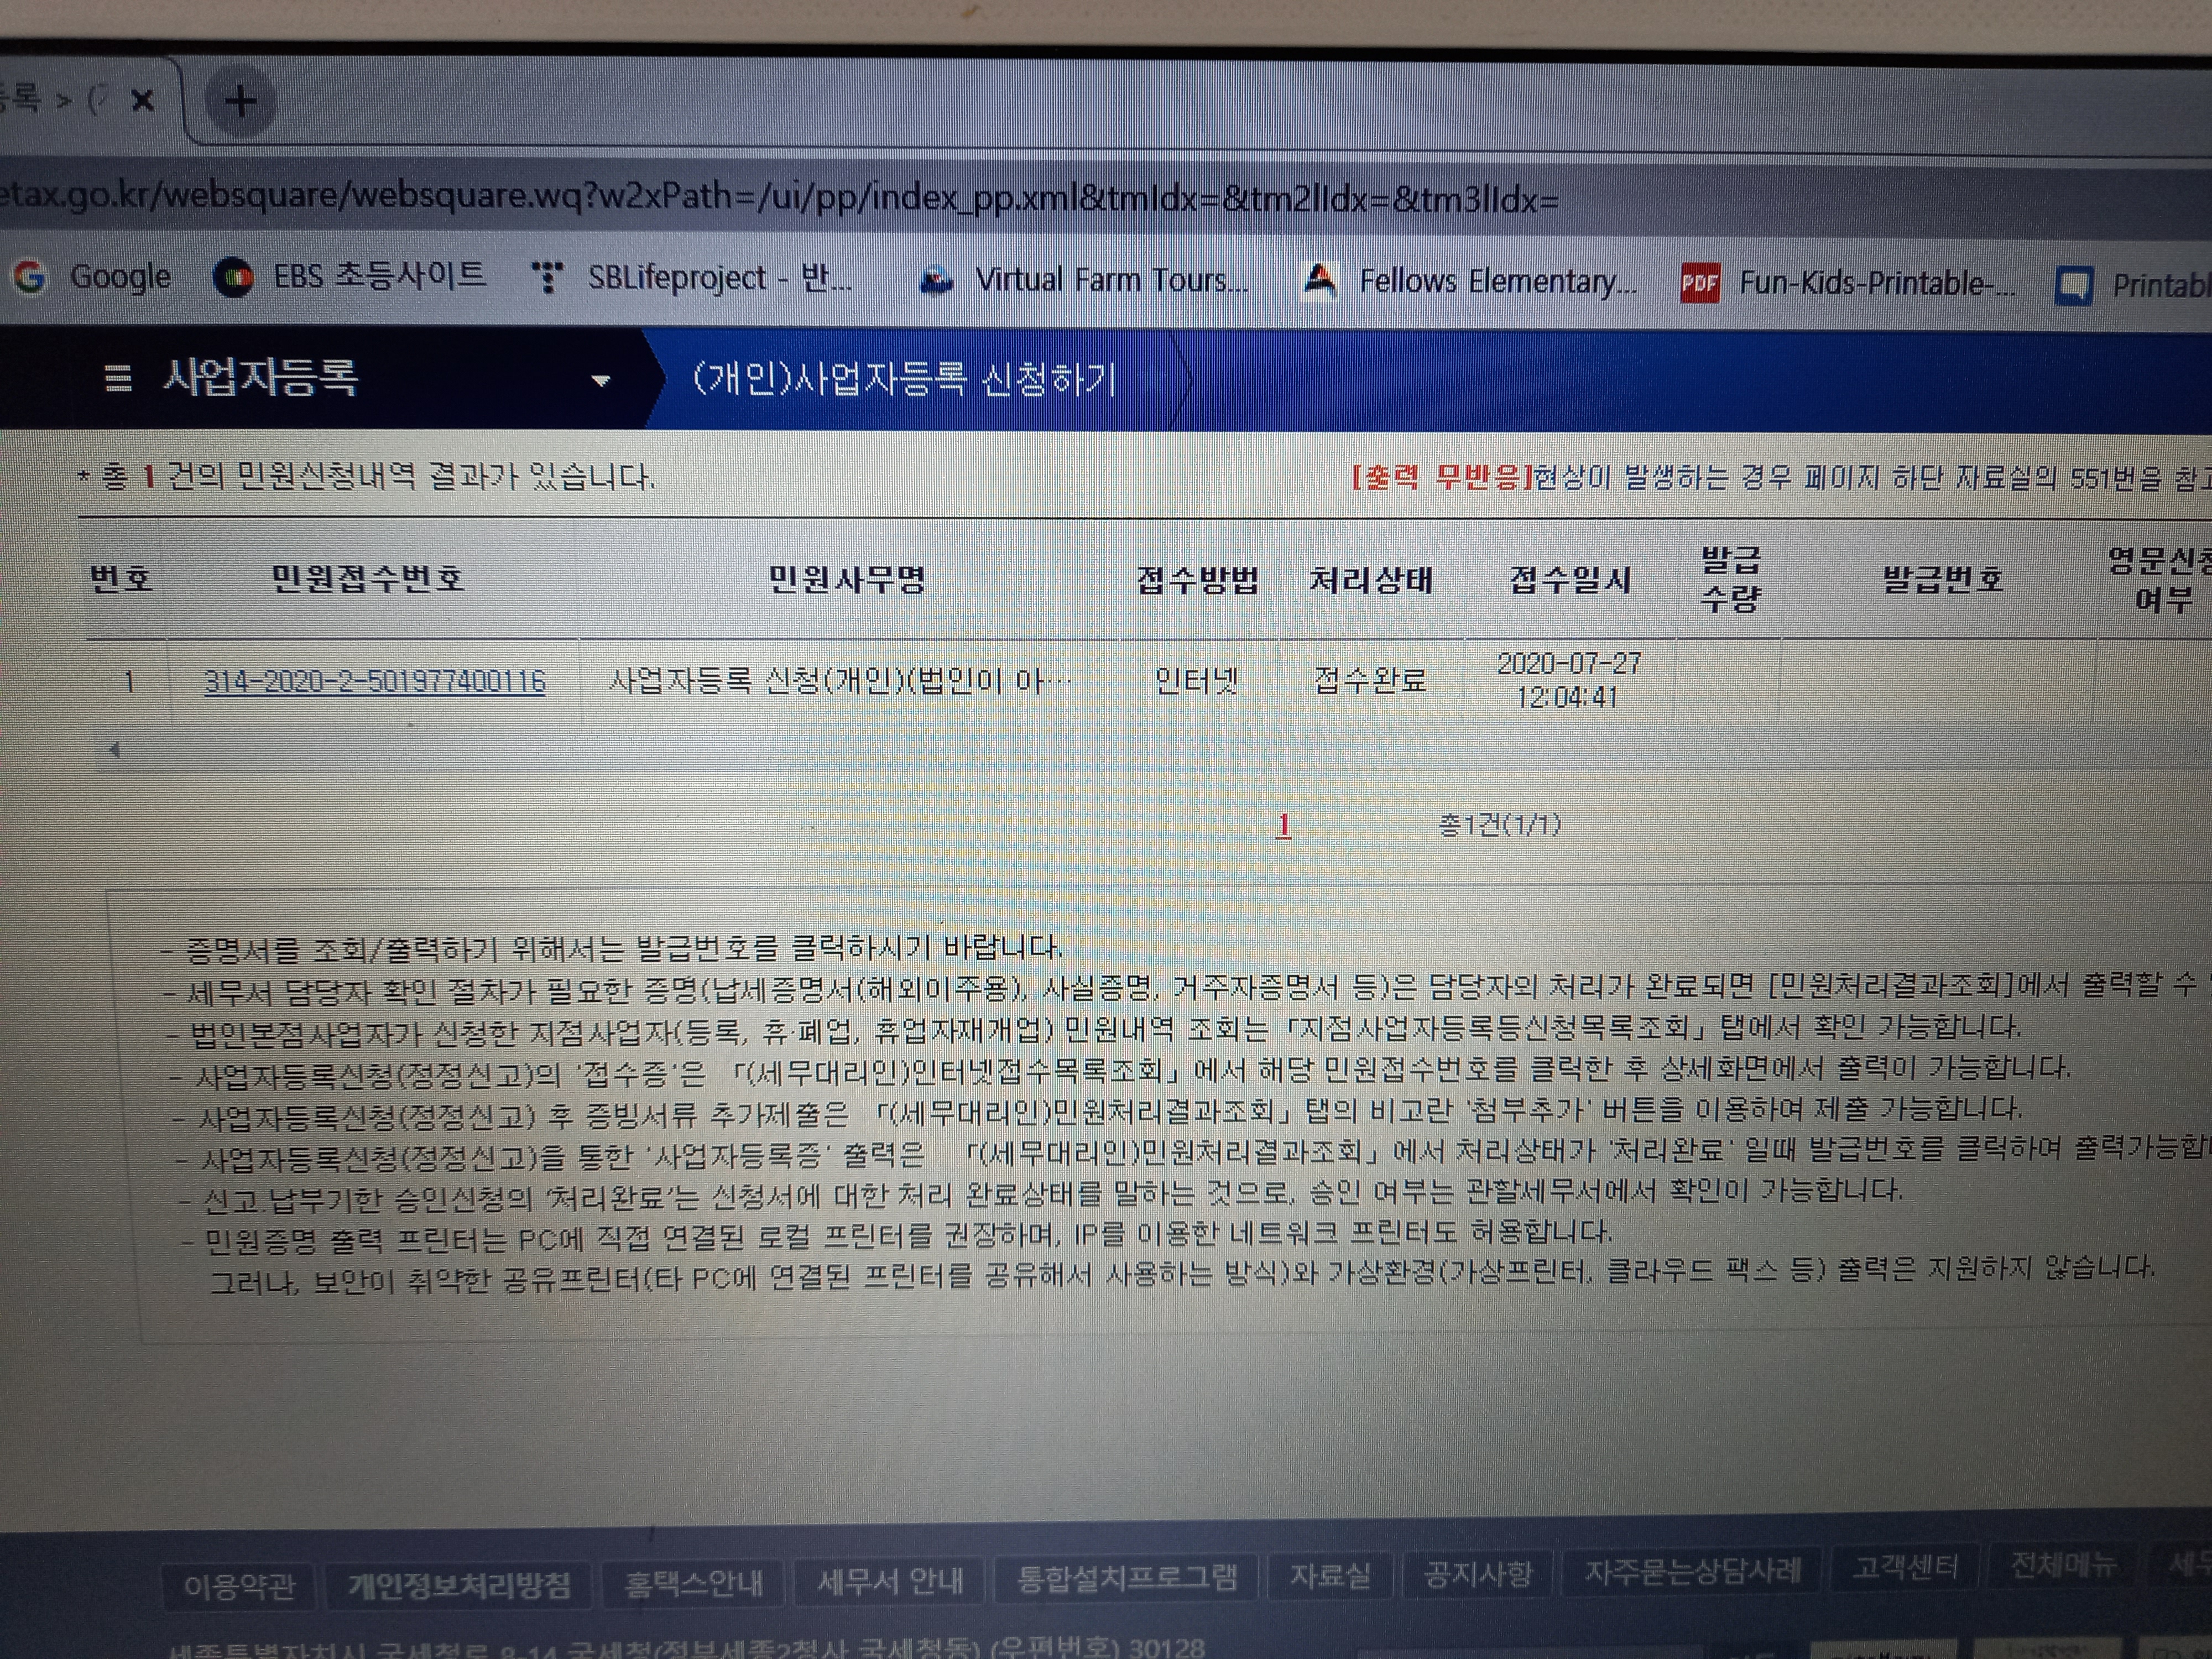Click the [출력 무반응] red notice text
Screen dimensions: 2212x1659
[1441, 477]
